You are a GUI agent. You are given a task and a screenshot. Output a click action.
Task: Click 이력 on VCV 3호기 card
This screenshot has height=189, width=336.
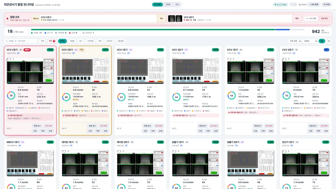tap(208, 131)
